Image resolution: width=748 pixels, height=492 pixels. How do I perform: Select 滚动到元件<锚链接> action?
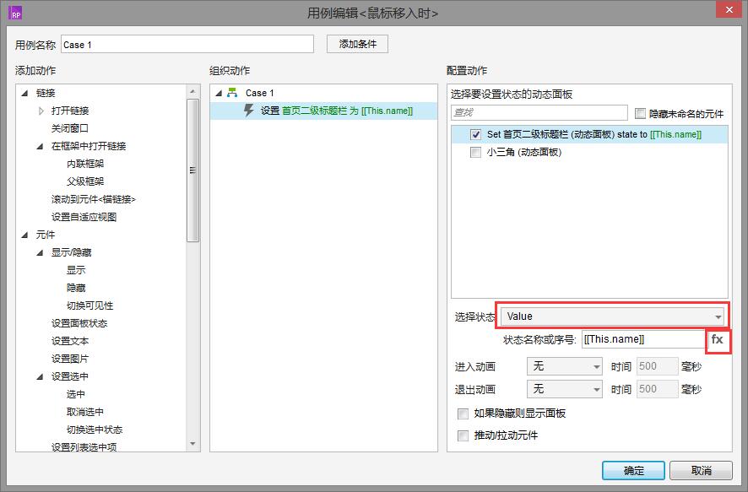click(x=94, y=199)
